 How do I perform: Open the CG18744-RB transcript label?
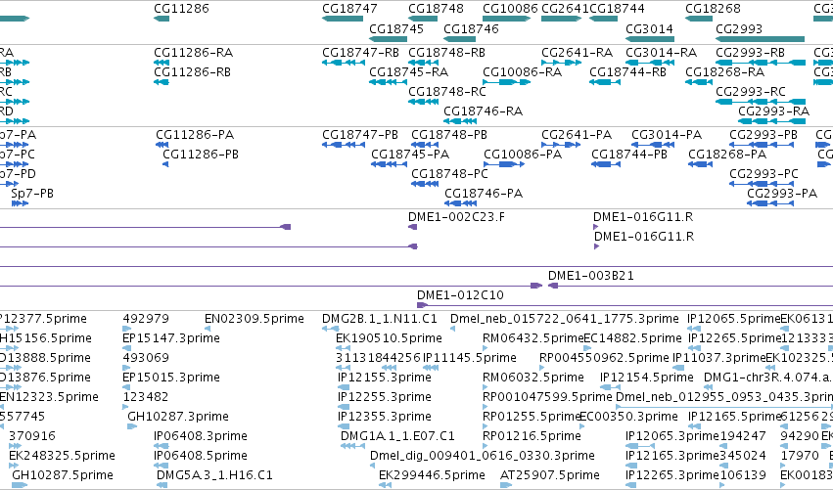628,72
